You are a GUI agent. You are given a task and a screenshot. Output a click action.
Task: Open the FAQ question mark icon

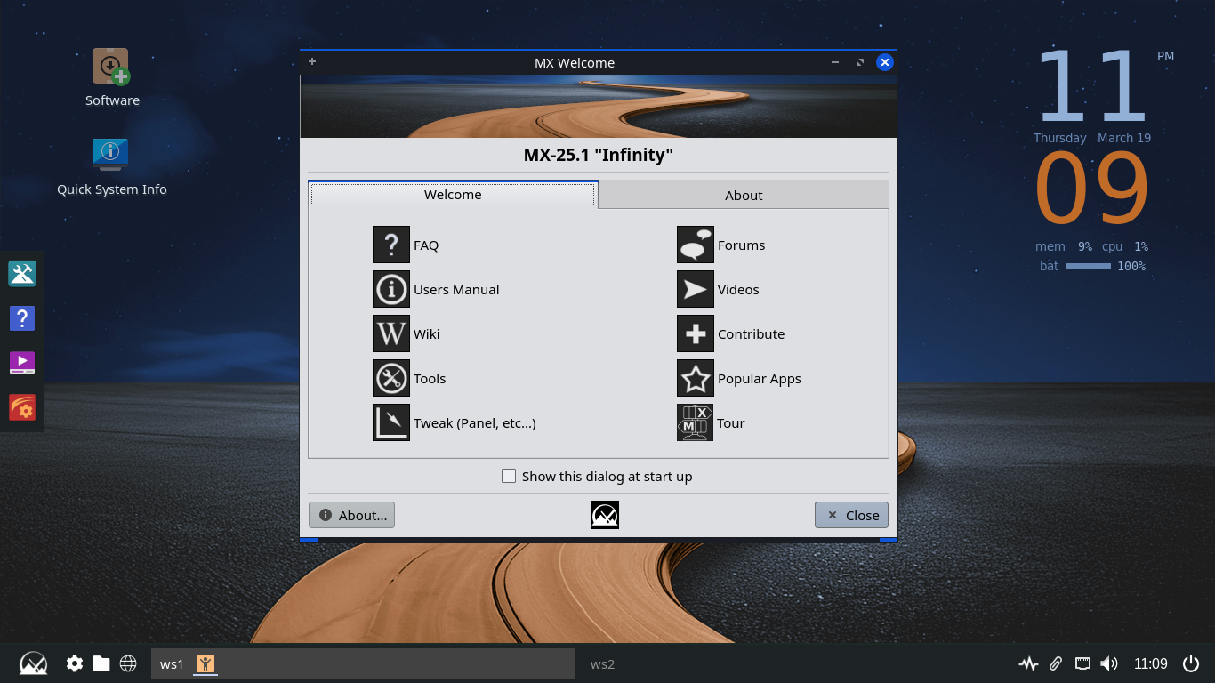click(390, 245)
